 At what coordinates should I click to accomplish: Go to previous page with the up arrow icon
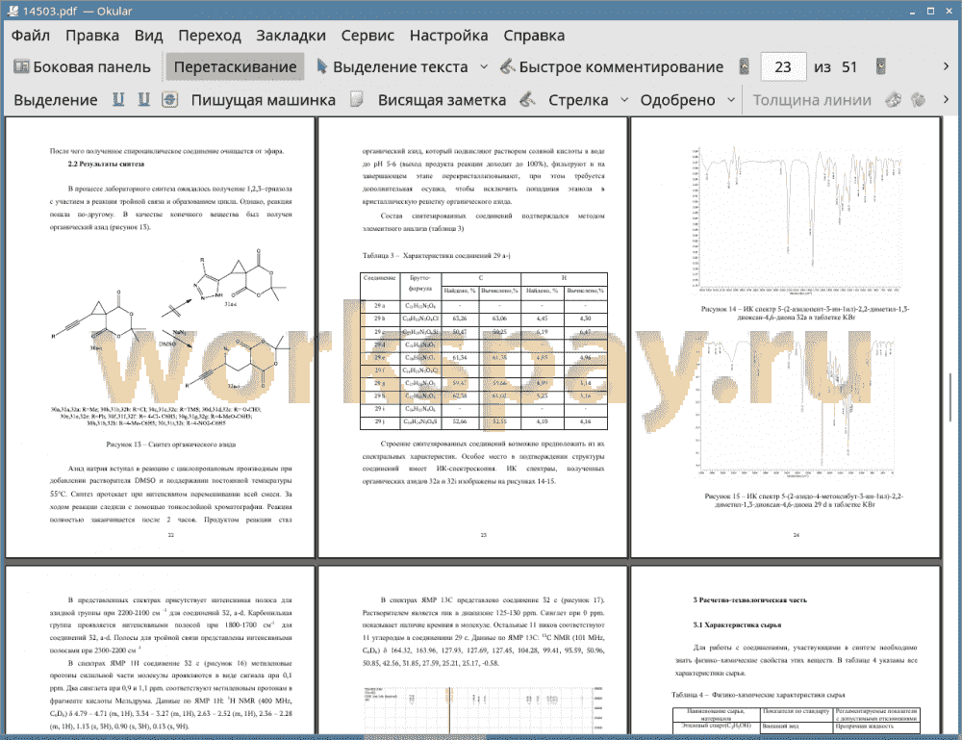tap(744, 67)
